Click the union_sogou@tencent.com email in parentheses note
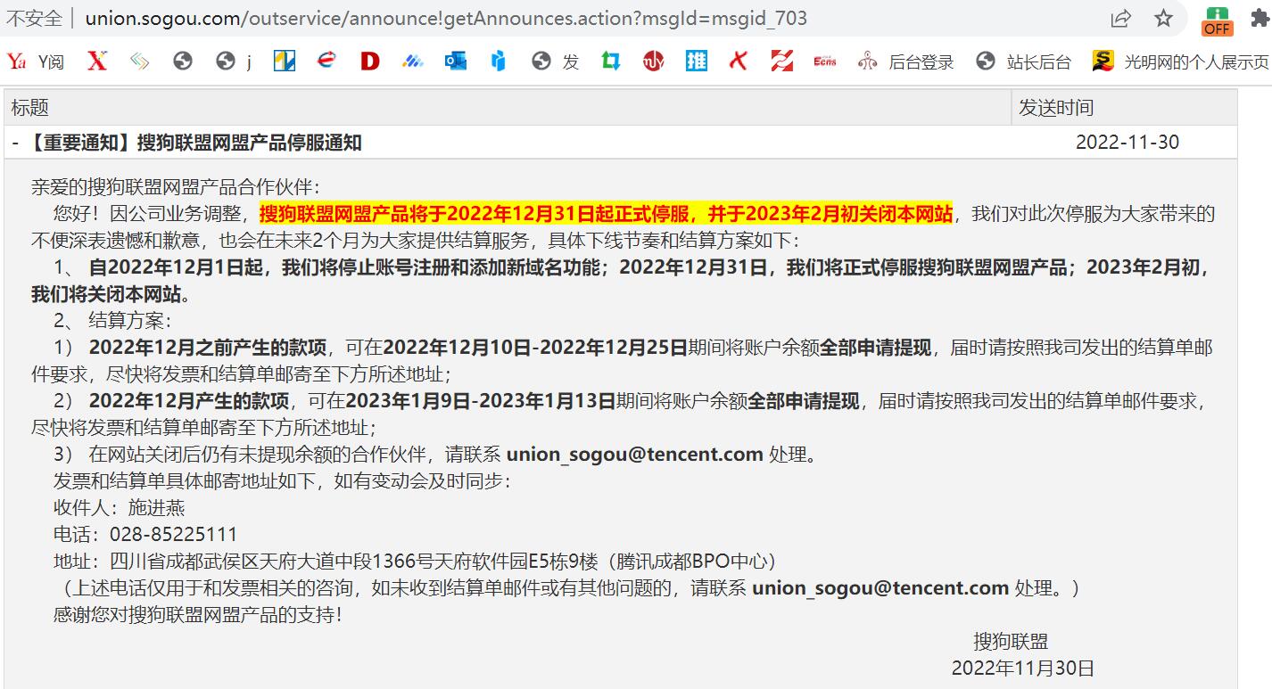Screen dimensions: 1272x689 880,588
